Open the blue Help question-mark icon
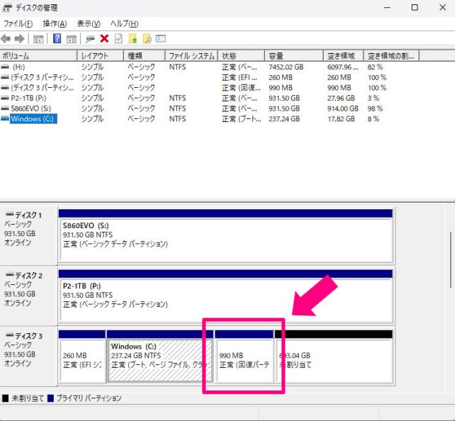The image size is (455, 421). [57, 38]
